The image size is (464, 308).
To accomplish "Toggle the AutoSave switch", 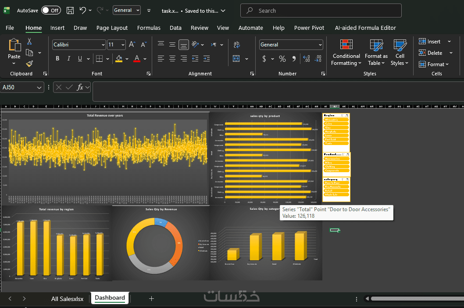I will pos(51,10).
